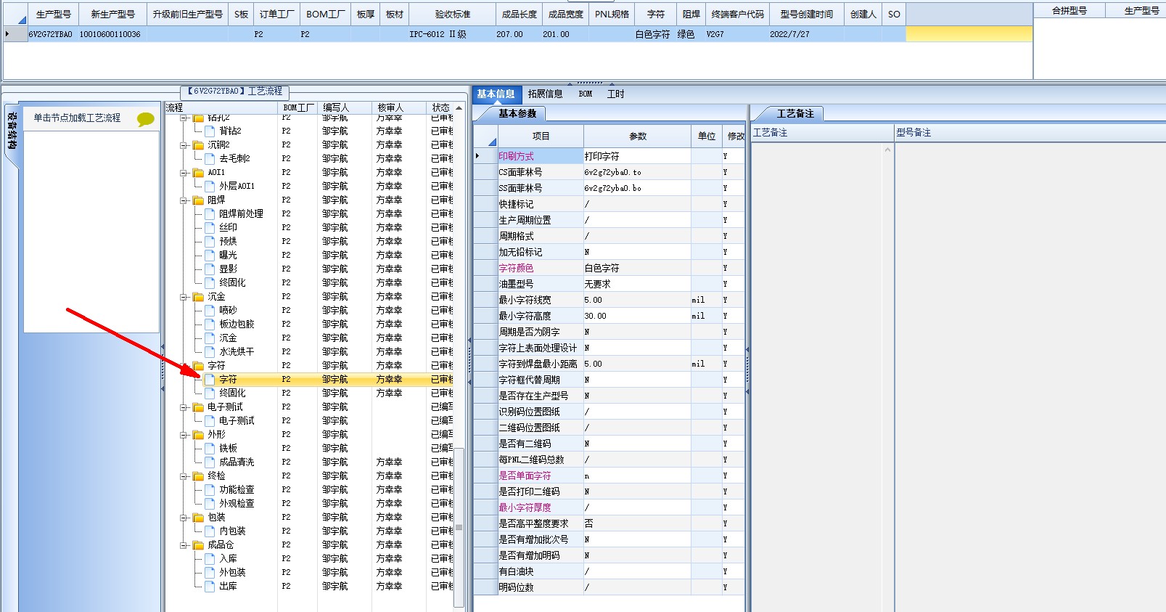Select the 外观检查 step
This screenshot has height=612, width=1166.
coord(237,504)
